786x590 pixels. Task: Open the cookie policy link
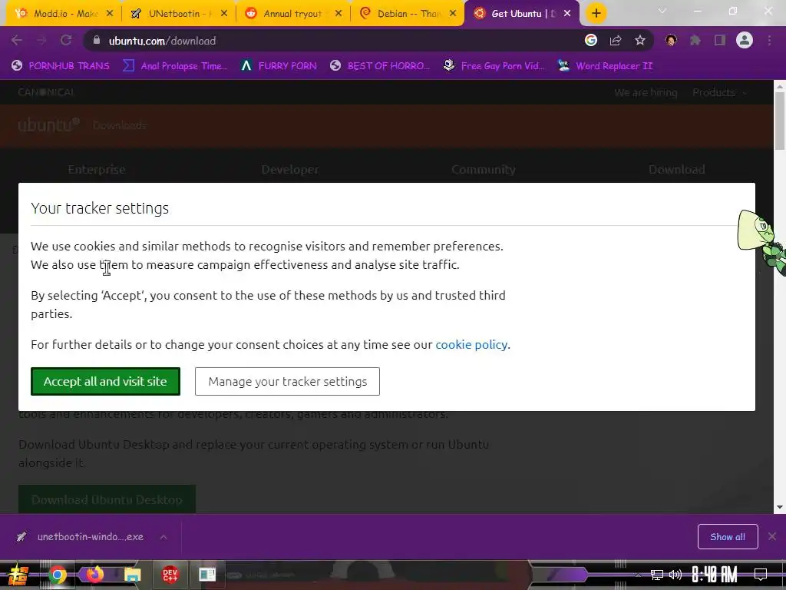471,345
